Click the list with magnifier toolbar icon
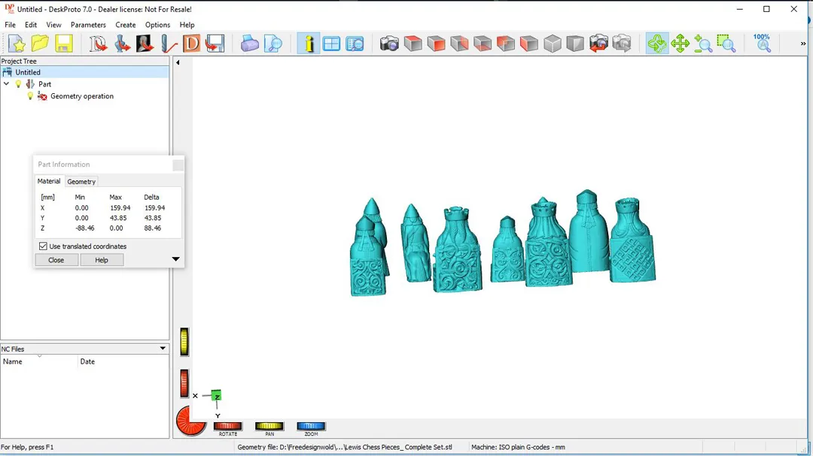 [355, 44]
